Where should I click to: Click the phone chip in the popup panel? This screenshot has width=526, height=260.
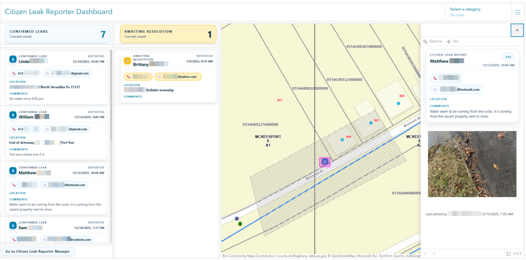coord(446,78)
